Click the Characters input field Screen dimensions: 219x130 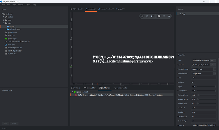coord(204,125)
